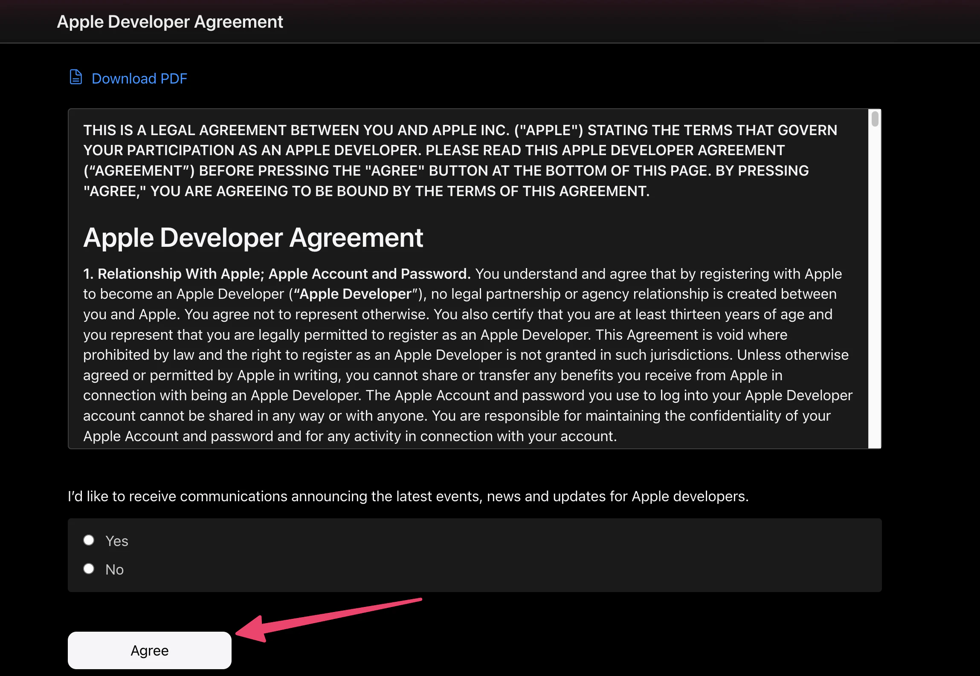Click the 'THIS IS A LEGAL AGREEMENT' paragraph
Viewport: 980px width, 676px height.
pyautogui.click(x=461, y=161)
